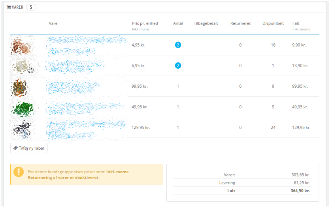Click the shopping cart icon beside VARER

9,7
